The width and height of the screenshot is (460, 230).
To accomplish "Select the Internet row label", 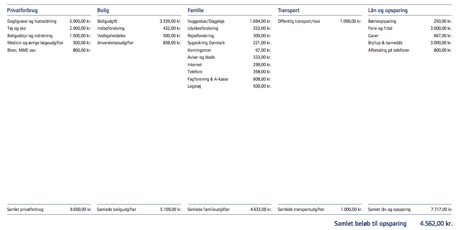I will (195, 65).
